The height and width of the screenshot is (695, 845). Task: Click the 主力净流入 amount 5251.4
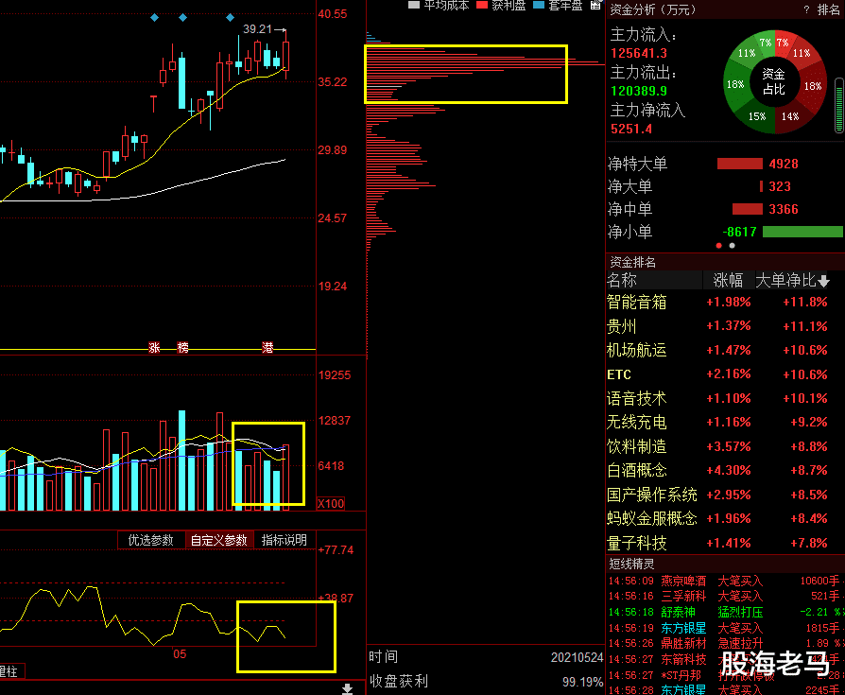[x=631, y=129]
